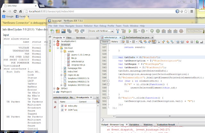Click the New File toolbar icon
205x133 pixels.
(52, 31)
